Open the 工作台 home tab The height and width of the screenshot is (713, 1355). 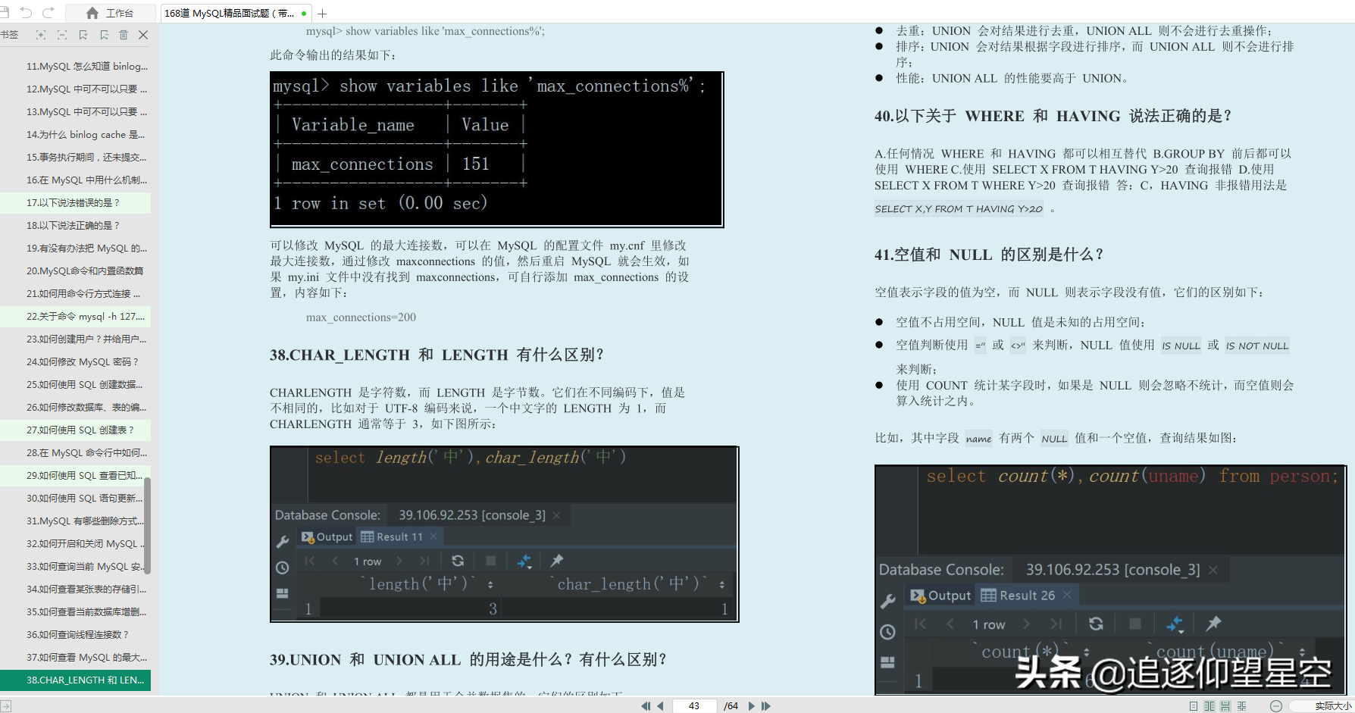coord(110,13)
